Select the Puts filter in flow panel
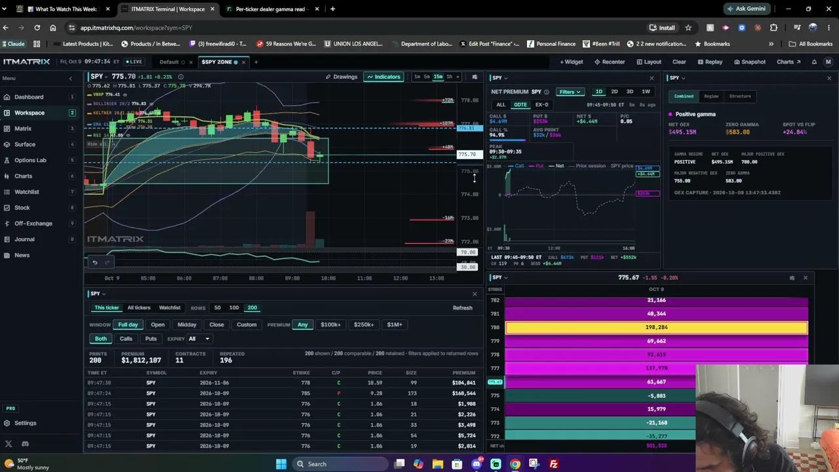This screenshot has width=839, height=472. [x=151, y=339]
